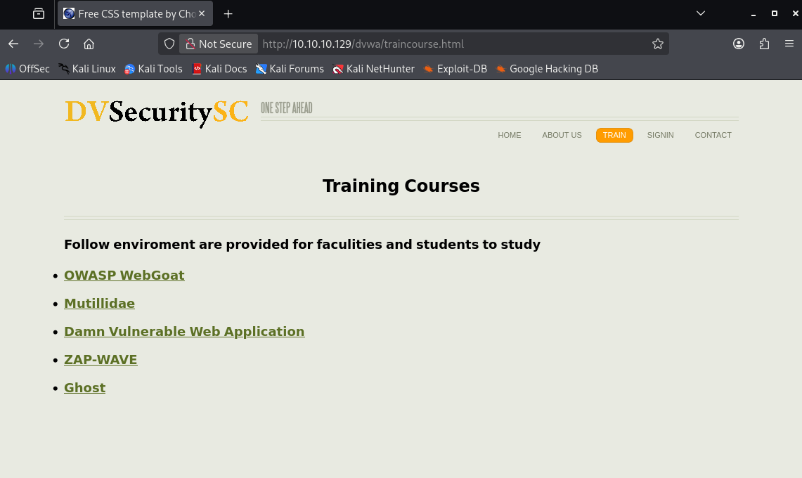Close the Free CSS template tab

coord(202,13)
